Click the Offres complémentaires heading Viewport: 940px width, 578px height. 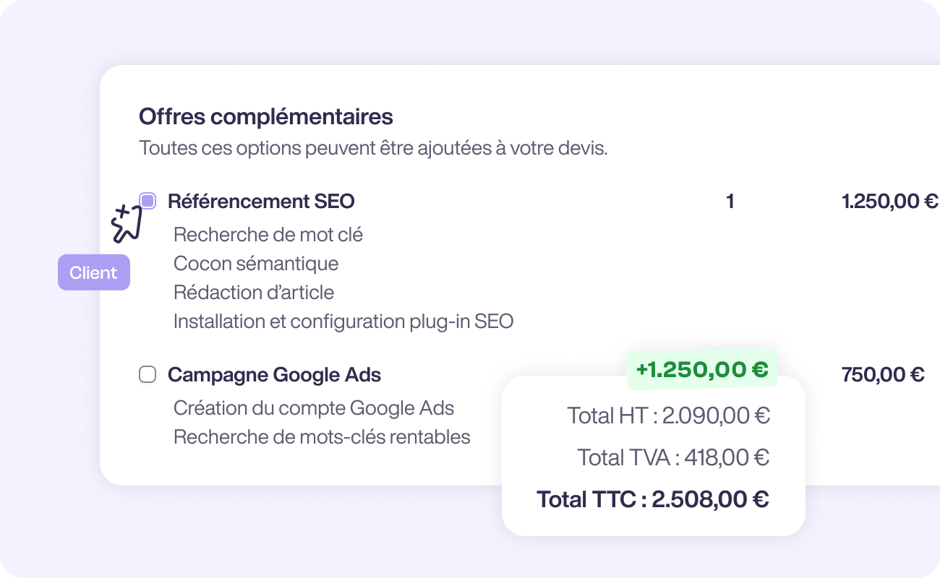(x=265, y=116)
